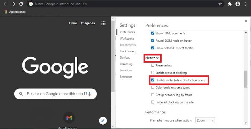The width and height of the screenshot is (251, 129).
Task: Open the Google apps grid icon
Action: click(103, 23)
